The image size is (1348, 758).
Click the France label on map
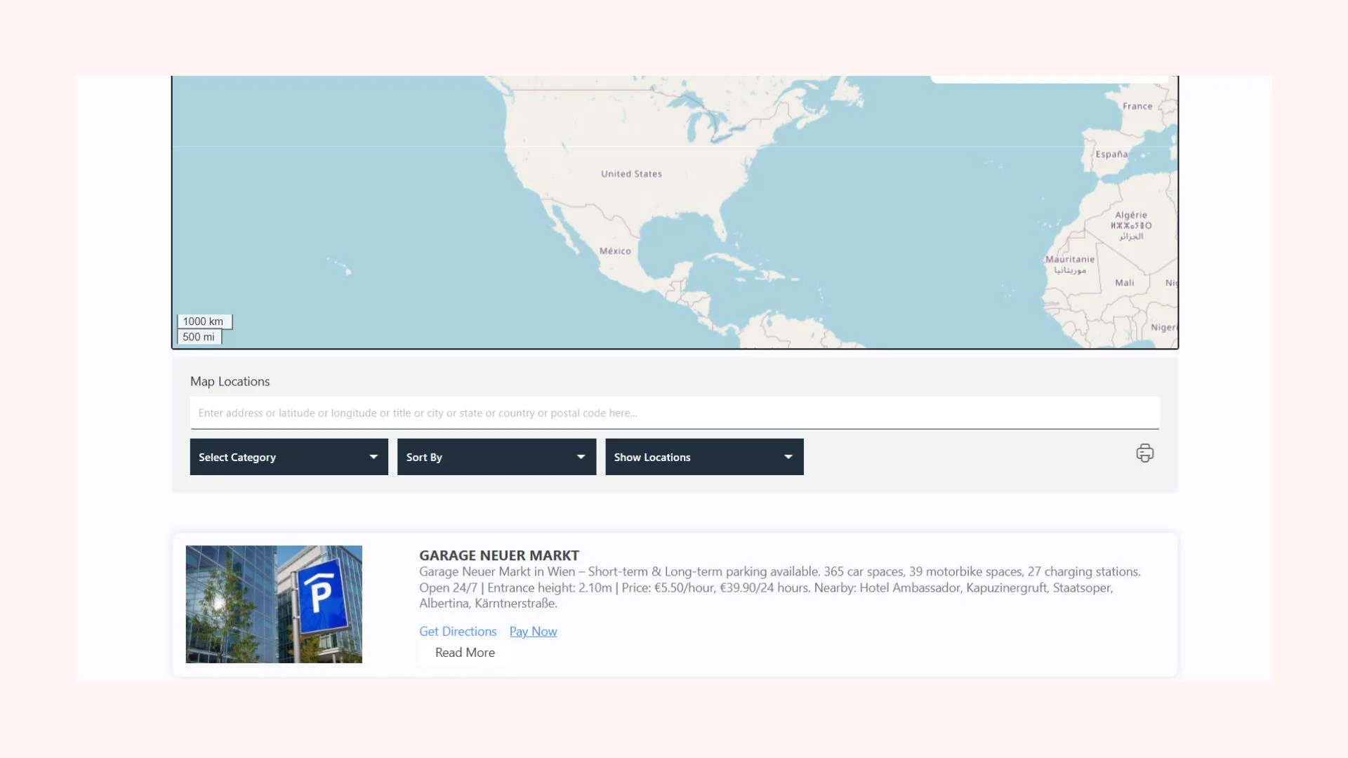[1137, 106]
